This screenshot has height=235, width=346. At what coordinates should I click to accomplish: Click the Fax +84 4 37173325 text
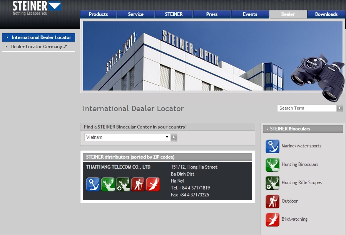(x=190, y=195)
